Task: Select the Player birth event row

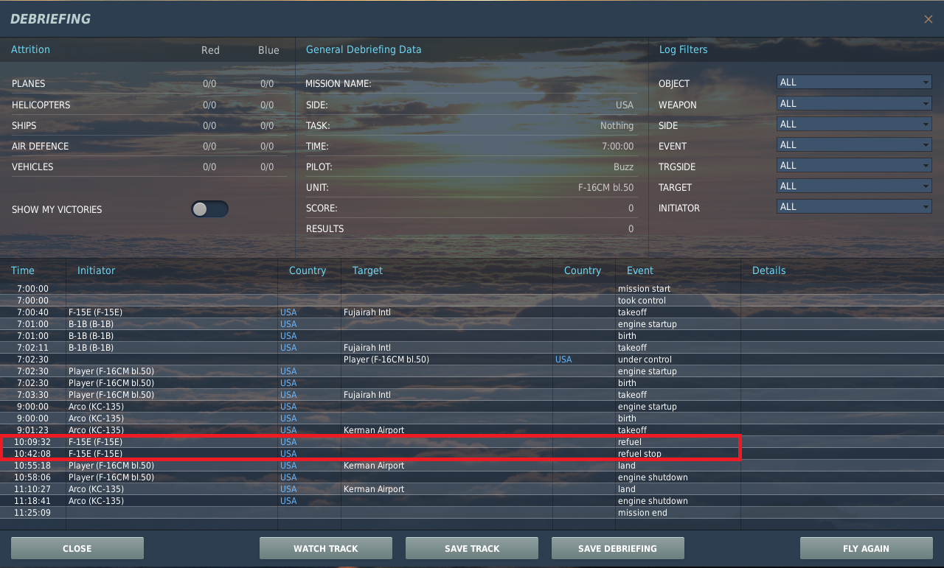Action: coord(472,383)
